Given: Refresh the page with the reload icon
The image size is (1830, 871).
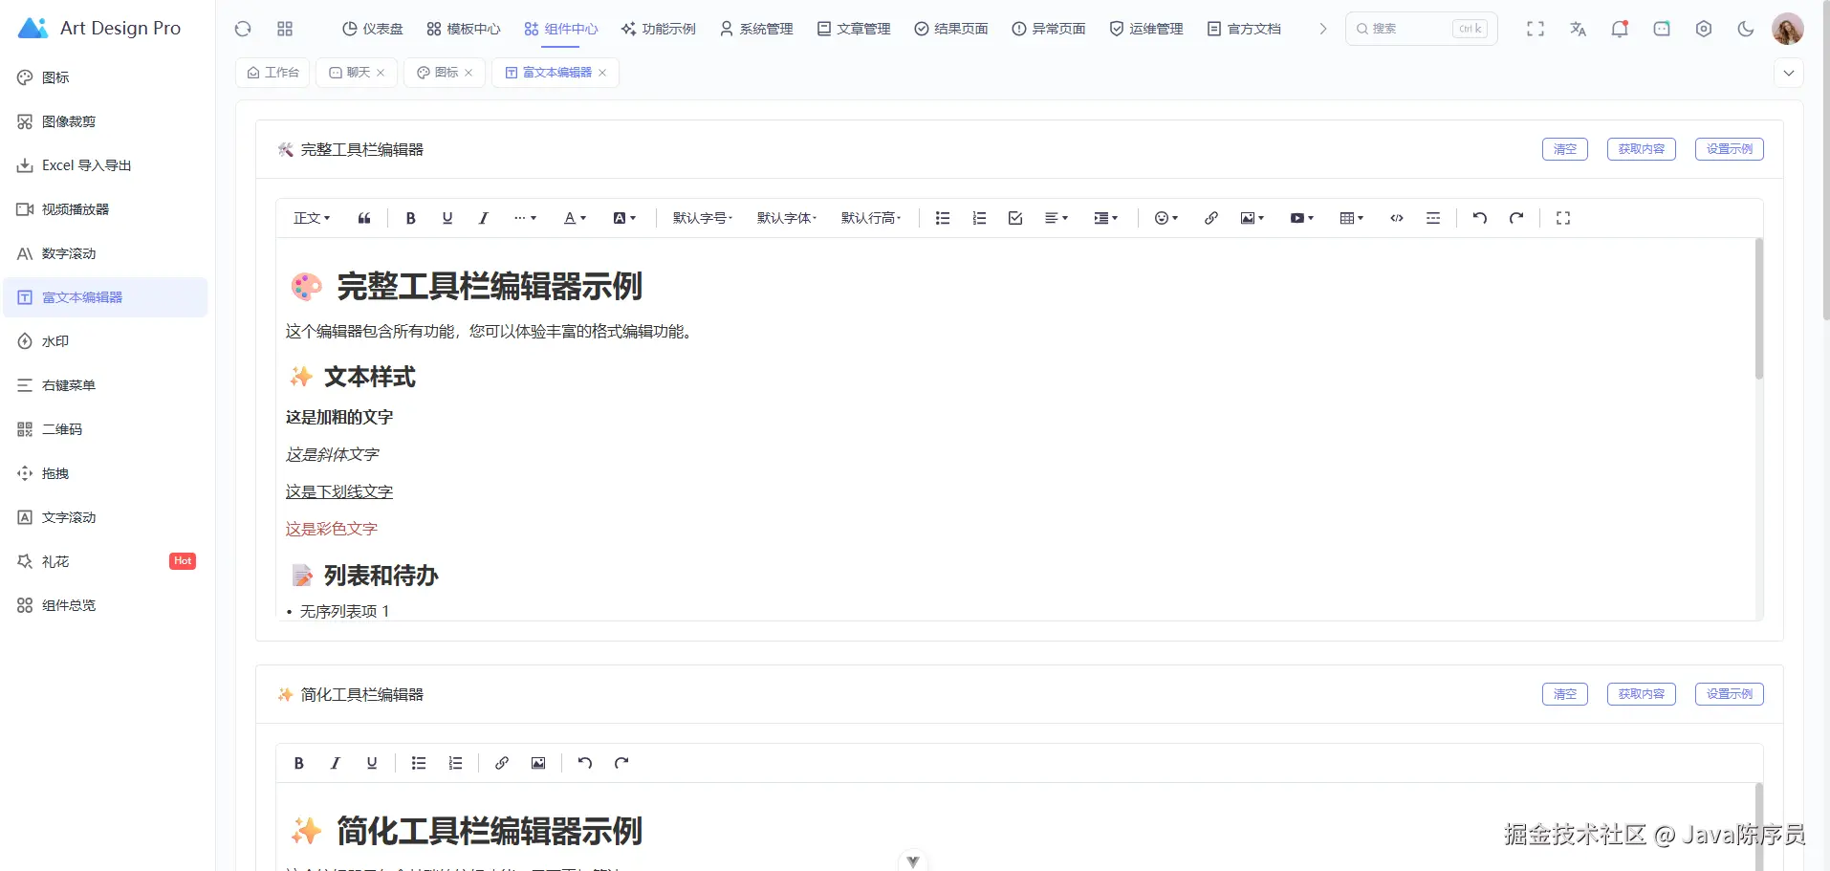Looking at the screenshot, I should [243, 29].
